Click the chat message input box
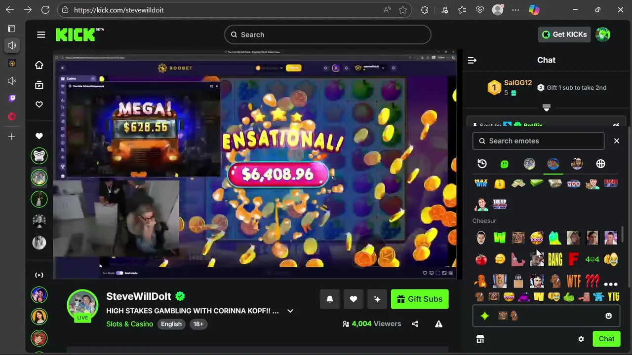This screenshot has height=355, width=632. click(x=546, y=316)
